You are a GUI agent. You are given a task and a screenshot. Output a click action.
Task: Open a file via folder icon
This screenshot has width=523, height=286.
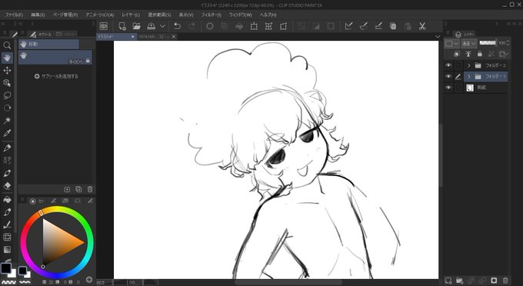pyautogui.click(x=136, y=26)
